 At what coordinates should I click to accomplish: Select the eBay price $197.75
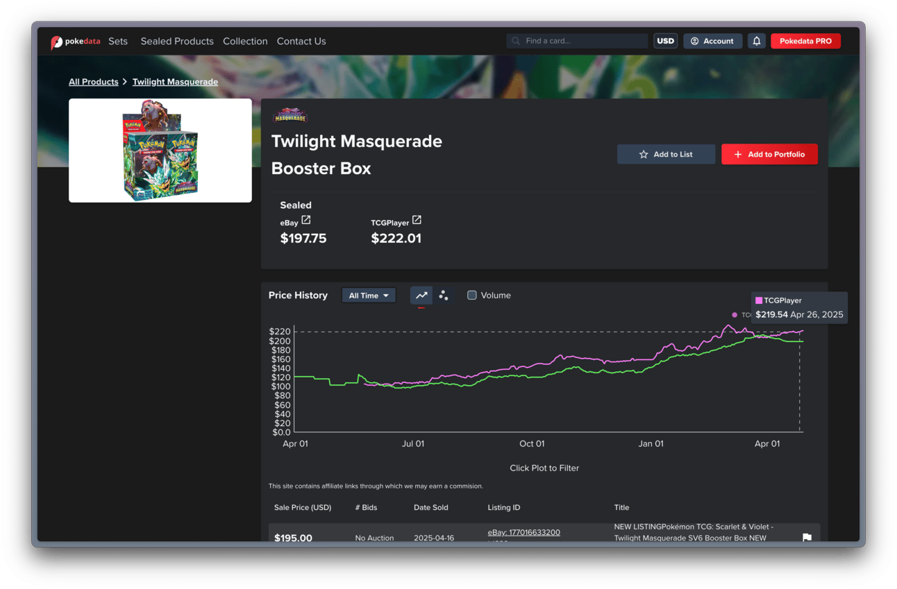tap(303, 239)
